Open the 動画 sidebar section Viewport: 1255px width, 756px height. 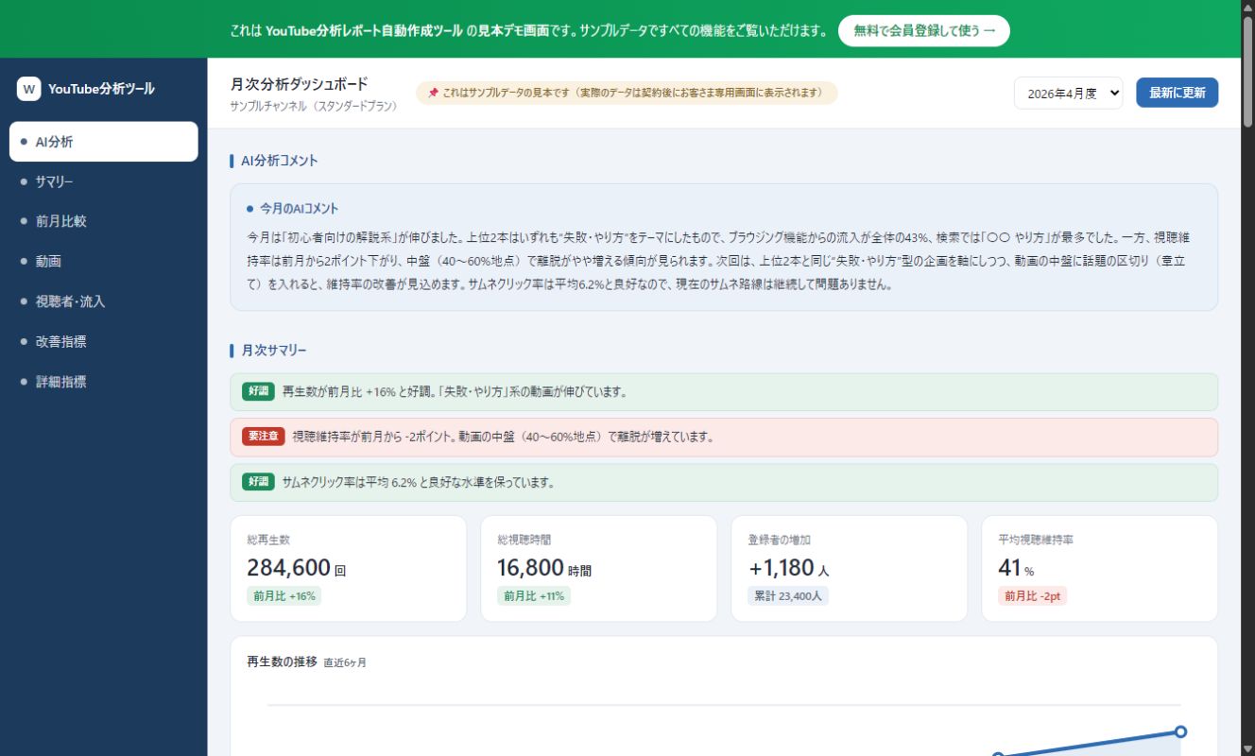click(103, 262)
